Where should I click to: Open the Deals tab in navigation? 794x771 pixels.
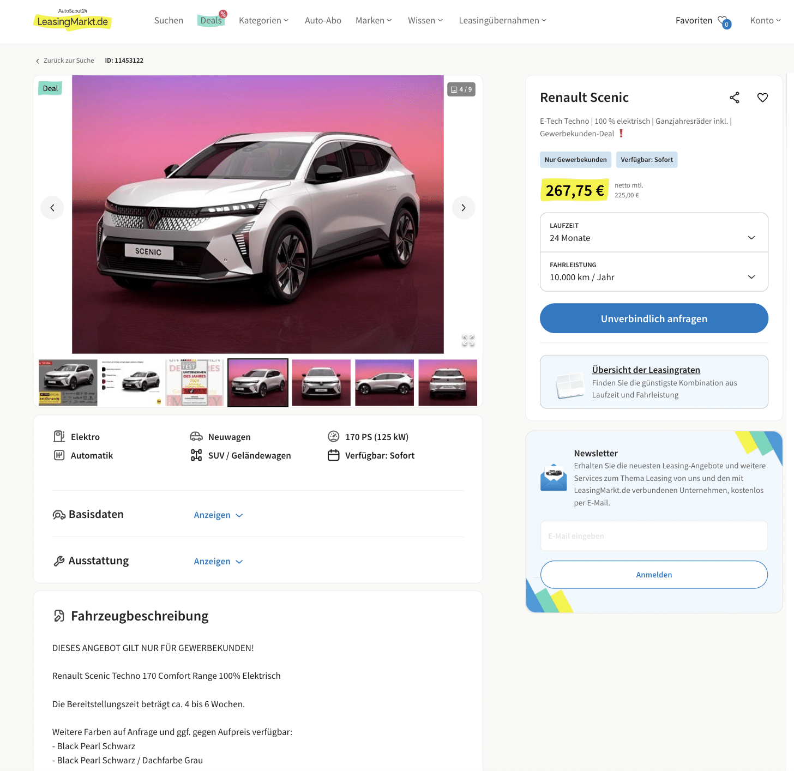(x=211, y=21)
